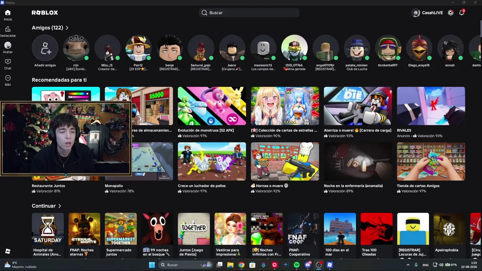
Task: Open the RIVALES game thumbnail
Action: (x=431, y=106)
